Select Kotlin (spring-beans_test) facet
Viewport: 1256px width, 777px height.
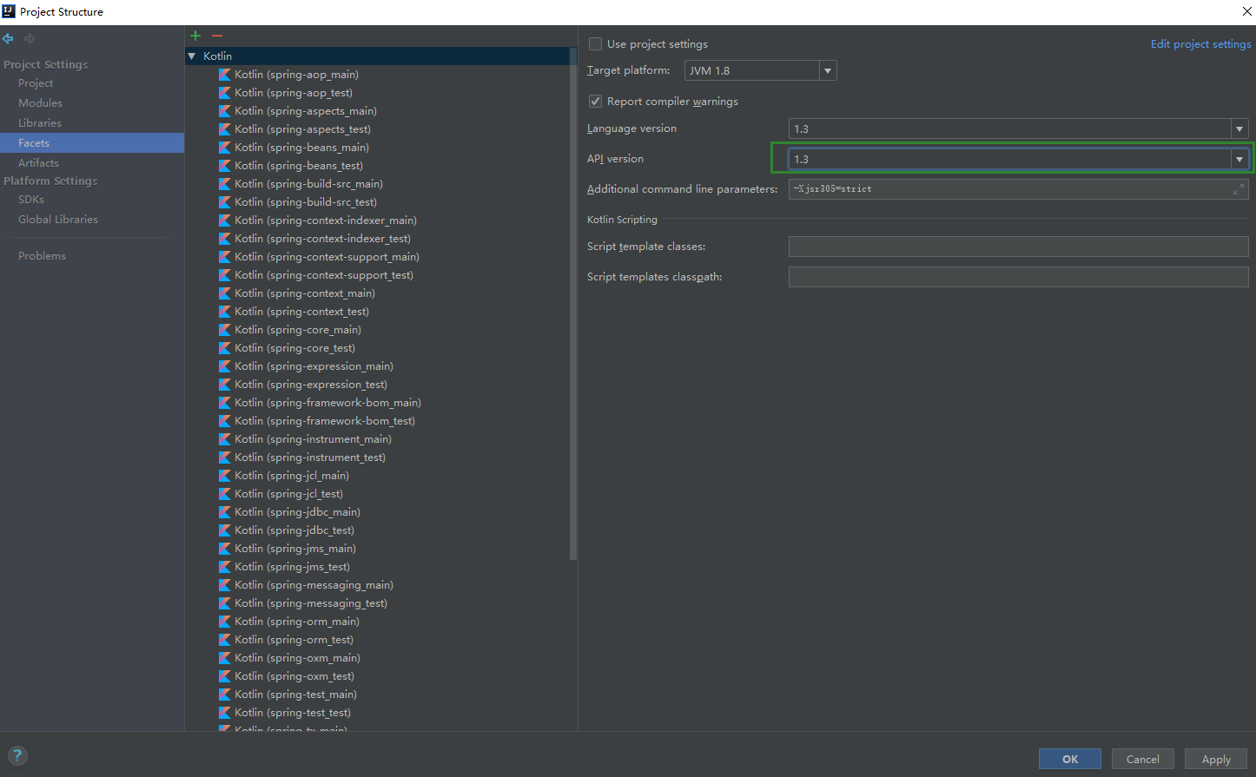[299, 166]
